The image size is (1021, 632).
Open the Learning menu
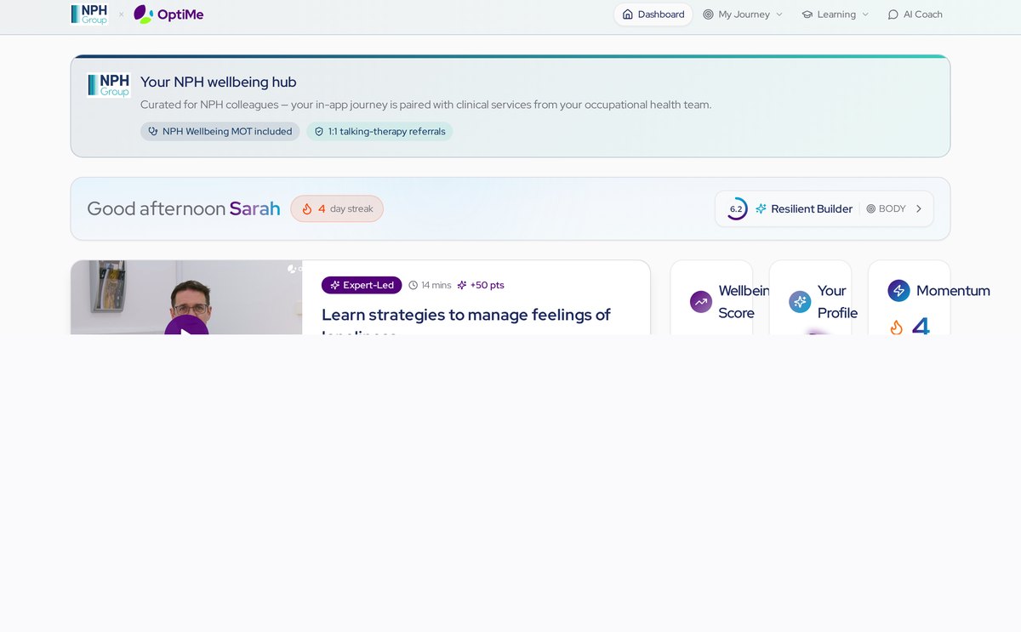click(836, 14)
